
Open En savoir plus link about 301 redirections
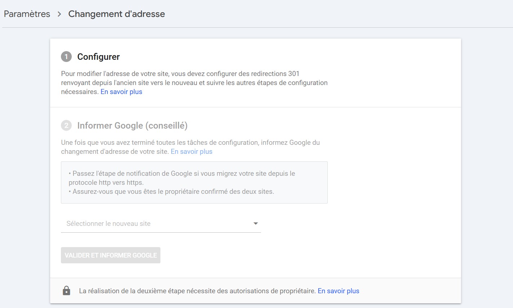121,92
